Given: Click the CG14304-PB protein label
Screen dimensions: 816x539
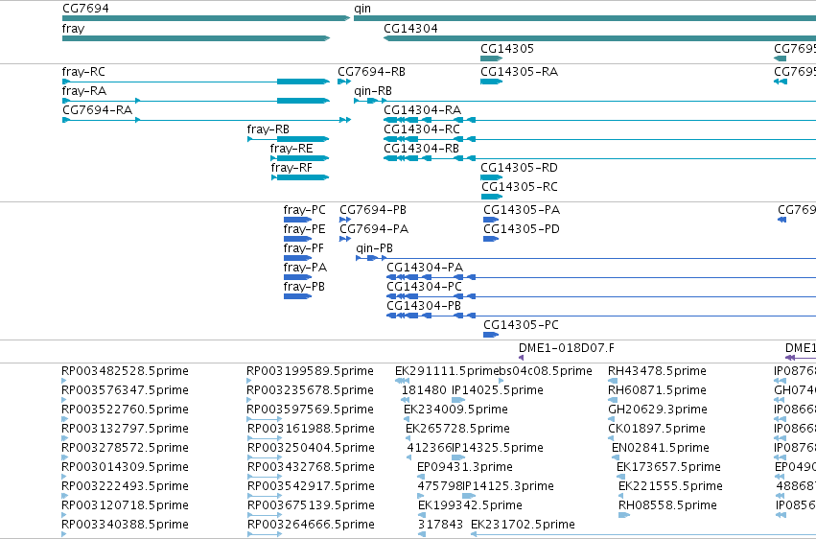Looking at the screenshot, I should point(424,307).
